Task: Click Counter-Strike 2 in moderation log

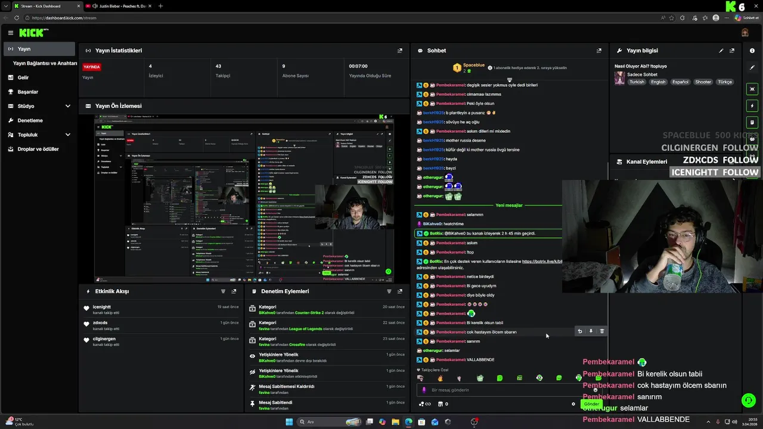Action: pos(309,313)
